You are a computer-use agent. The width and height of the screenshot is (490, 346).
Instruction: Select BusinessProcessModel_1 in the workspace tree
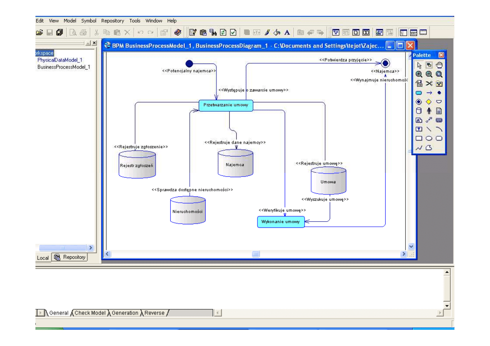click(64, 67)
